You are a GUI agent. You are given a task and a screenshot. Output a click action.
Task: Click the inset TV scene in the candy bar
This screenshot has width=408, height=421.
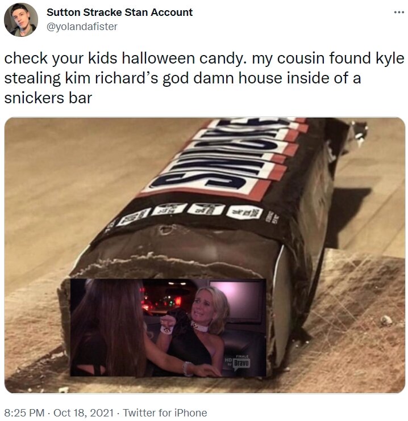168,327
